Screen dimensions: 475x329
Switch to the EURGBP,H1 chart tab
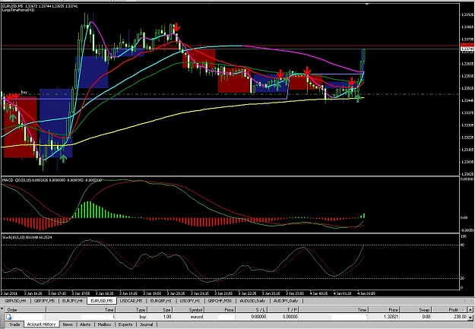(161, 301)
